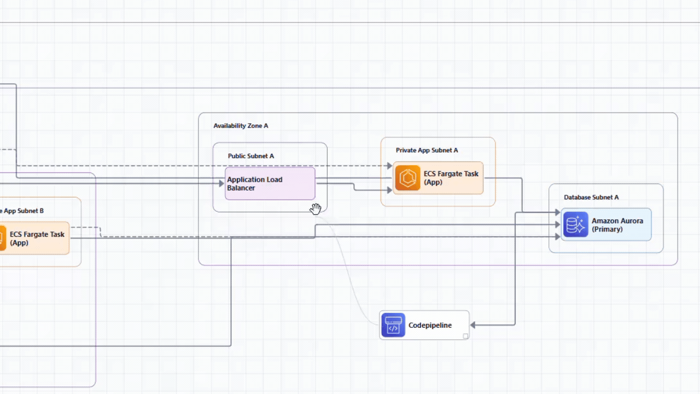The width and height of the screenshot is (700, 394).
Task: Click the resize handle on Codepipeline node
Action: (466, 337)
